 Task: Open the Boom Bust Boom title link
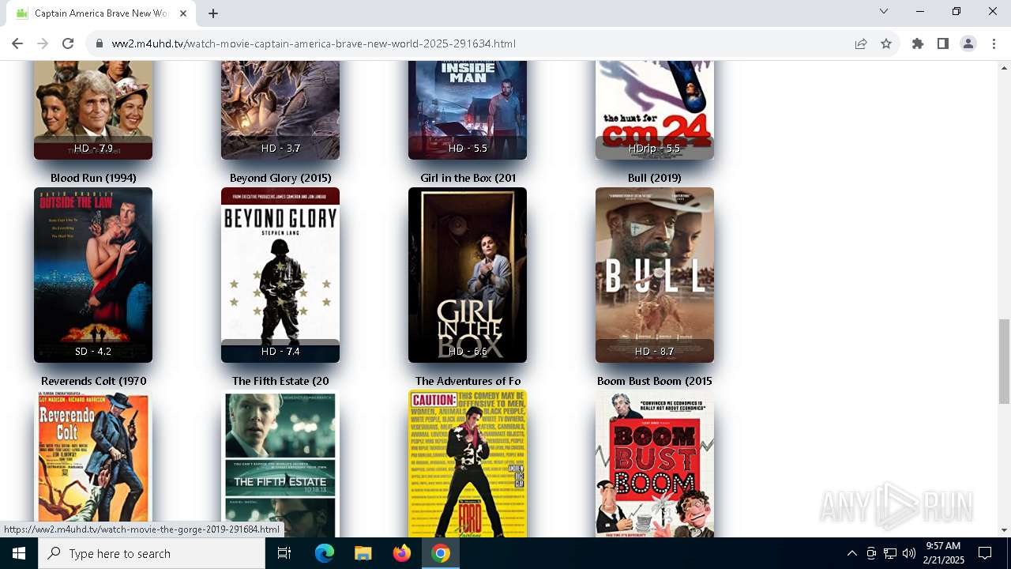click(655, 381)
